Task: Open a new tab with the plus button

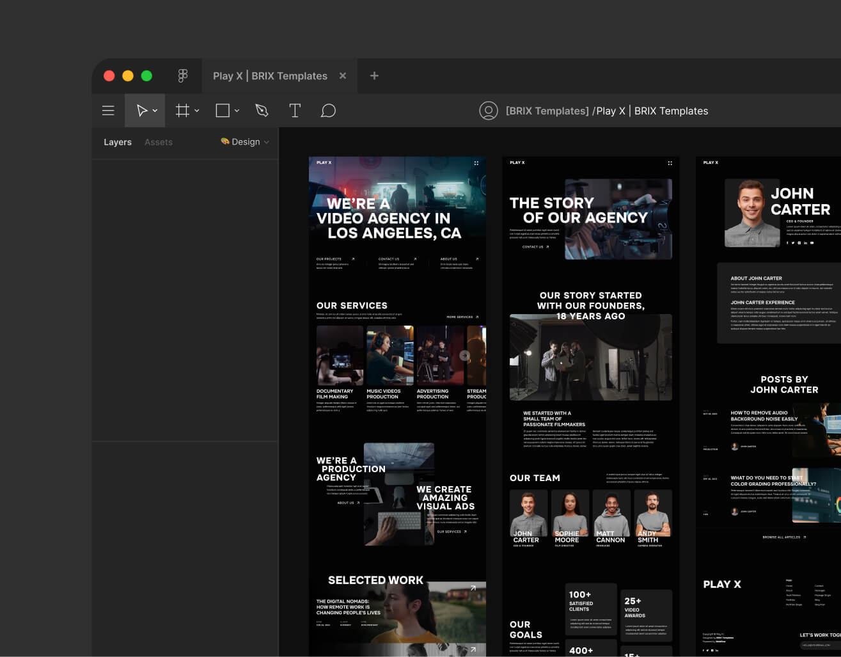Action: 374,75
